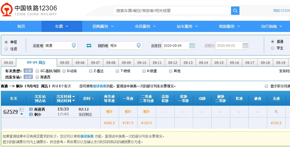Click 候补 under 一等座 for G7579
This screenshot has height=157, width=290.
[128, 112]
